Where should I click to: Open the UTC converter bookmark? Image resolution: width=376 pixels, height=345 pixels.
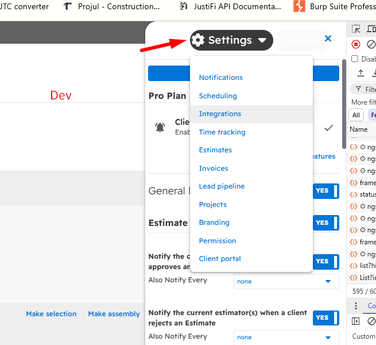point(24,6)
